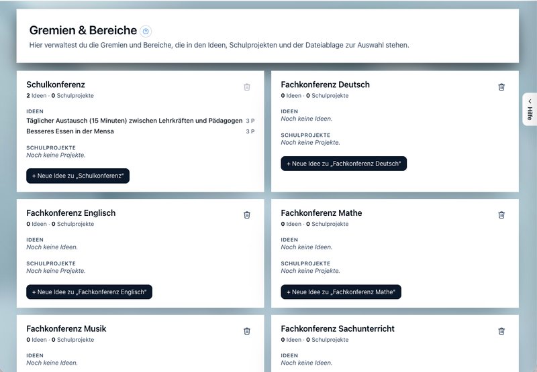Click the IDEEN label in Schulkonferenz card
537x372 pixels.
click(x=35, y=111)
